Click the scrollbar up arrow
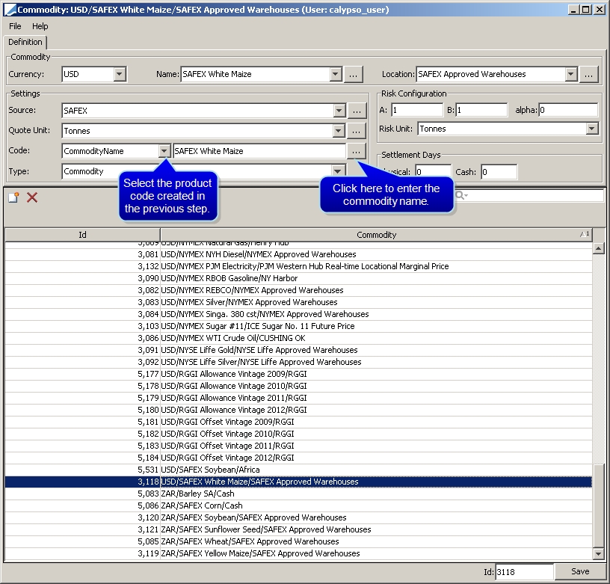The height and width of the screenshot is (584, 610). coord(598,248)
